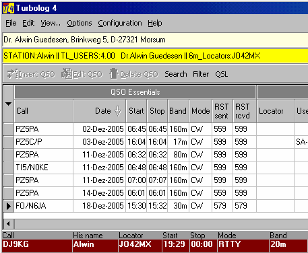Click the QSL button
Viewport: 308px width, 253px height.
(x=222, y=74)
